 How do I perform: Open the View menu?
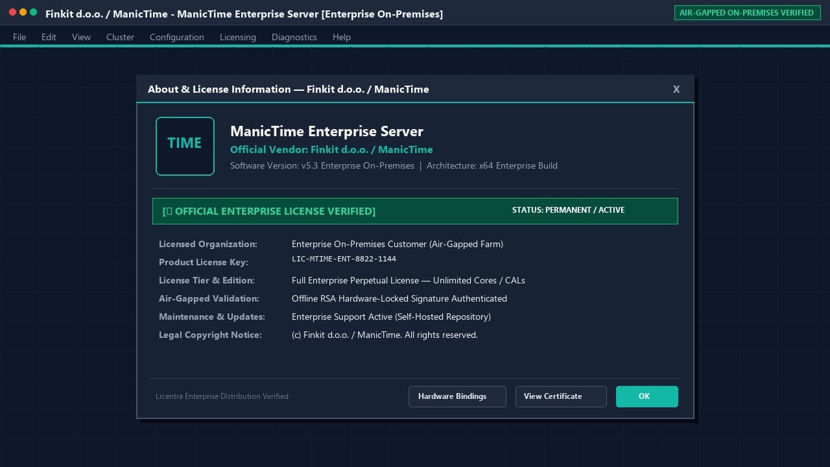81,37
